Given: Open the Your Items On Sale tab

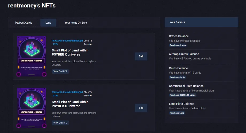Looking at the screenshot, I should (x=76, y=23).
